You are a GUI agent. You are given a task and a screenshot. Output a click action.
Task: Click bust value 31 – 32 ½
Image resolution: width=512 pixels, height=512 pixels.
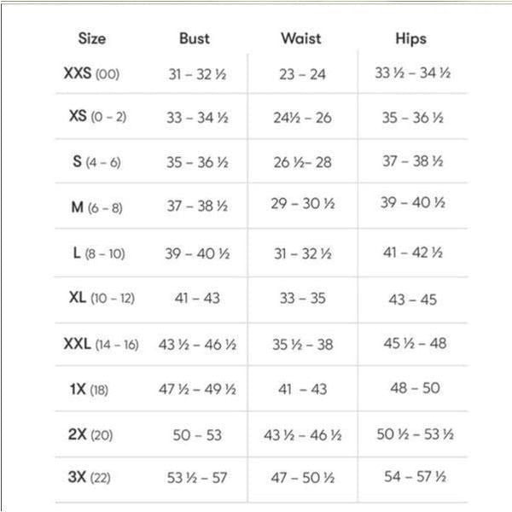pos(197,74)
